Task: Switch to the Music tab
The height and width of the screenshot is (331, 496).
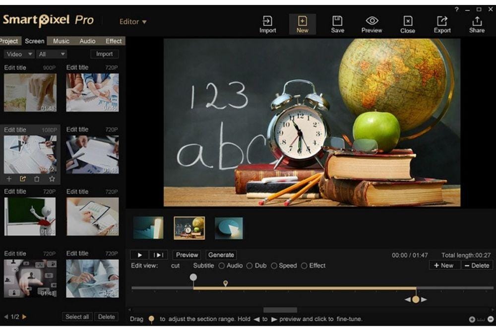Action: point(61,41)
